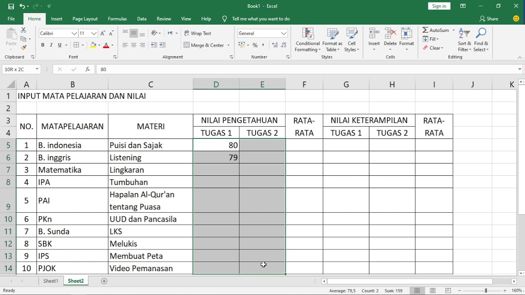Toggle Underline formatting

tap(60, 45)
